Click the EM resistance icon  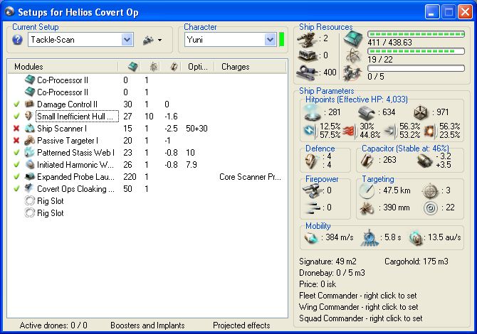pyautogui.click(x=310, y=131)
